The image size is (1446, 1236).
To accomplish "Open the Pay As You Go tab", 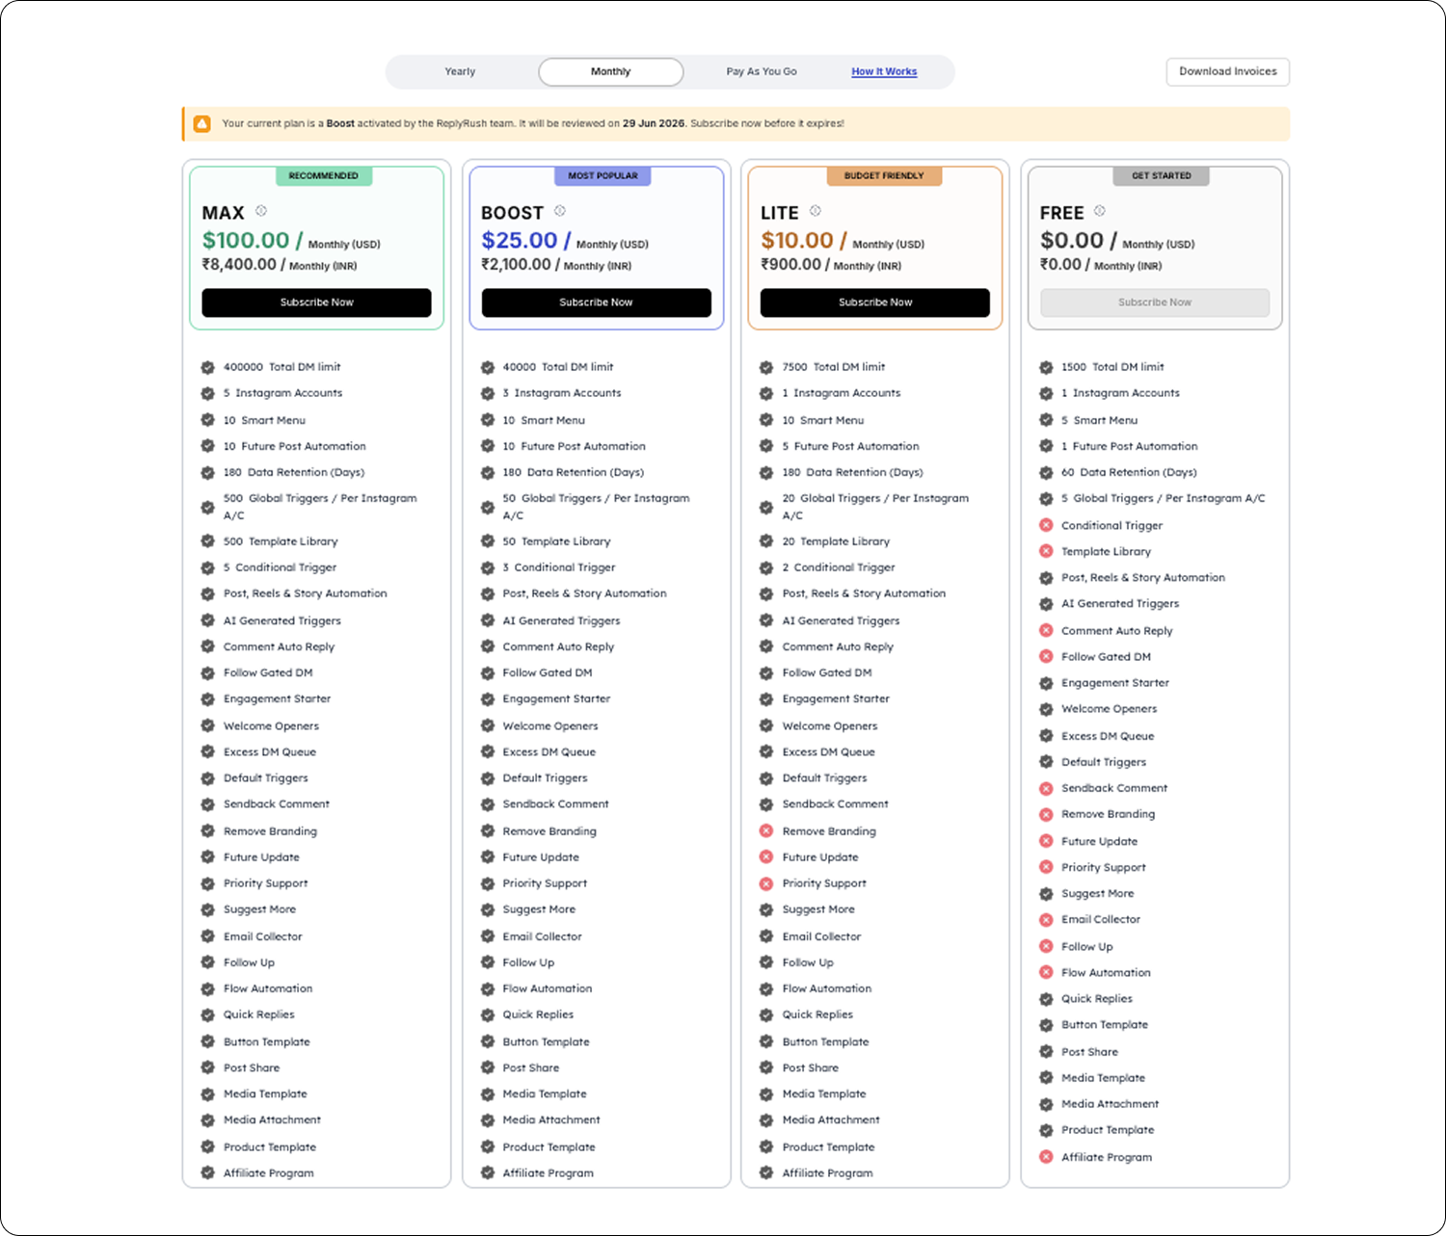I will (762, 71).
